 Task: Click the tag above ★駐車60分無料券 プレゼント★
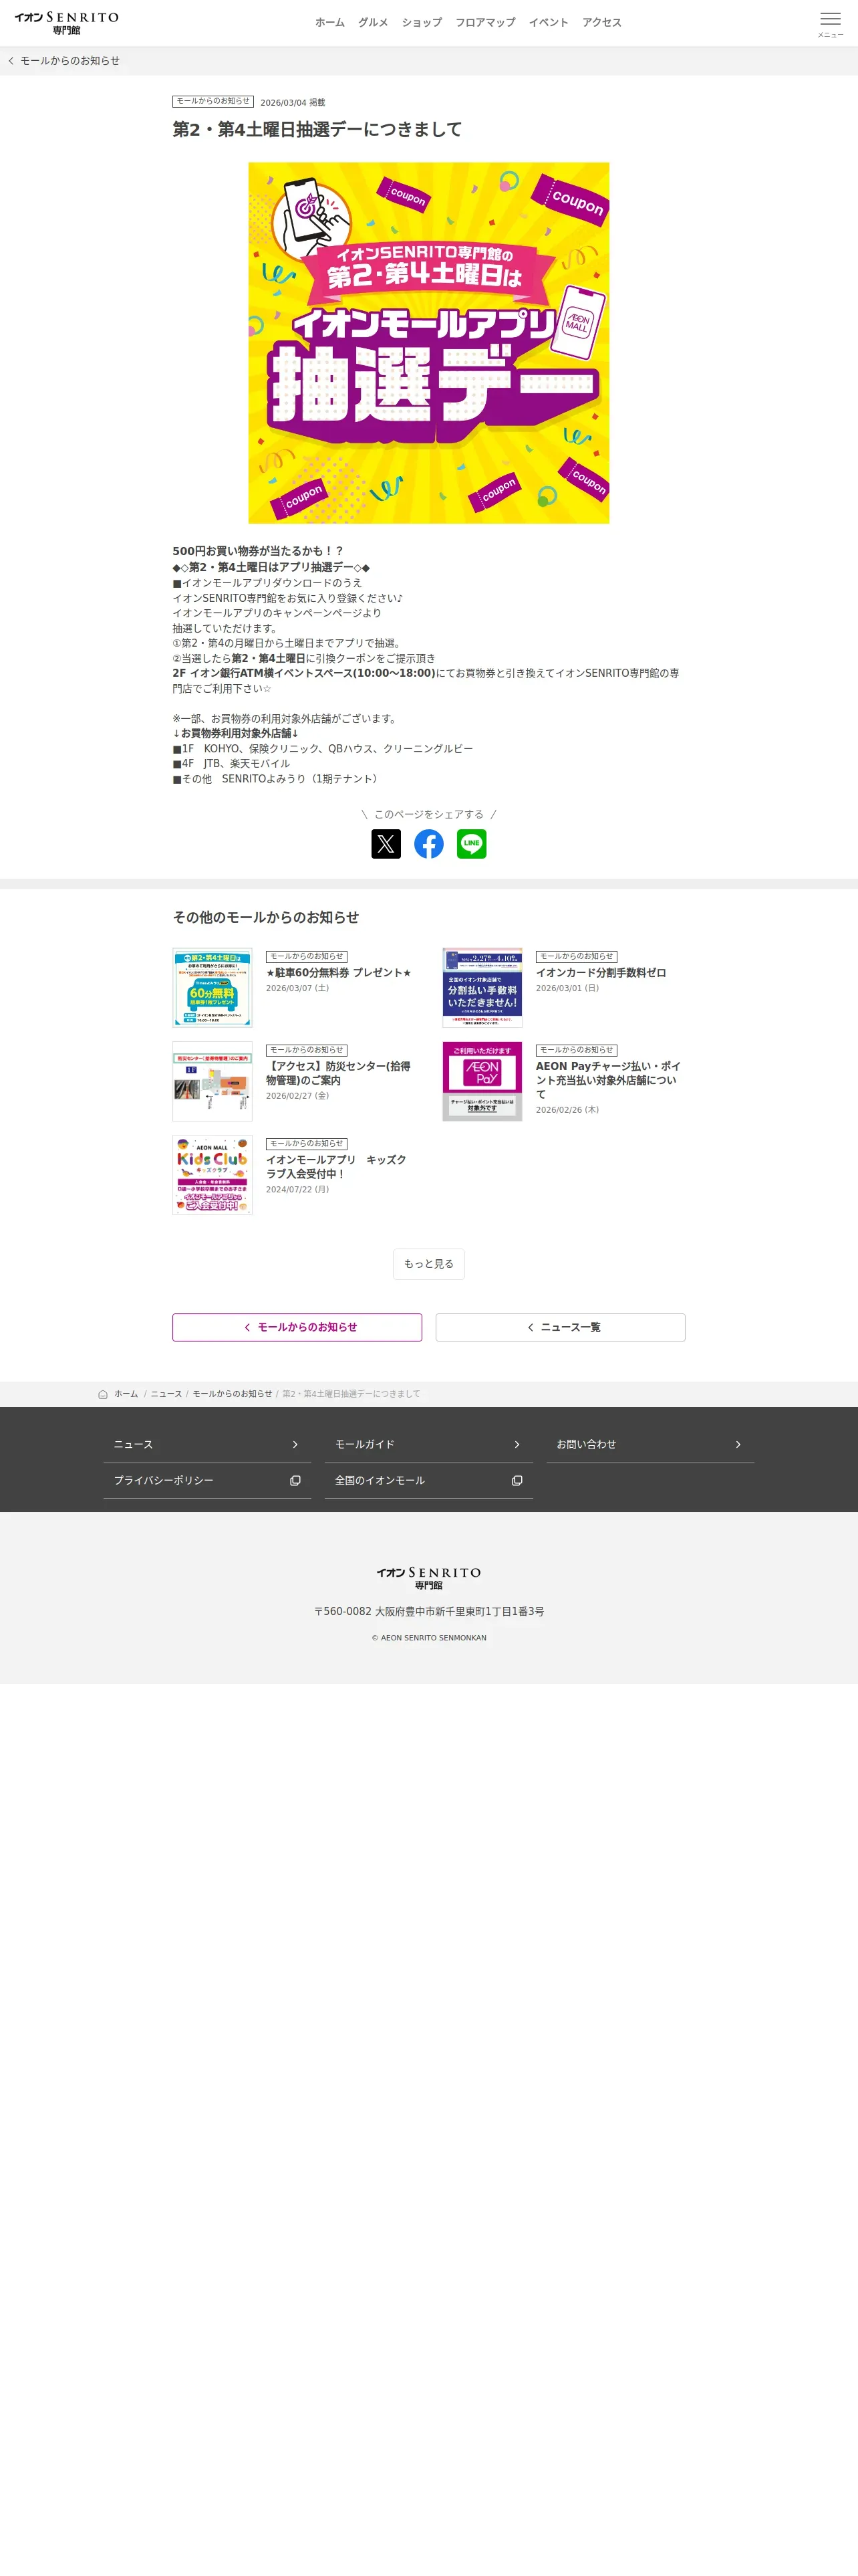[307, 957]
